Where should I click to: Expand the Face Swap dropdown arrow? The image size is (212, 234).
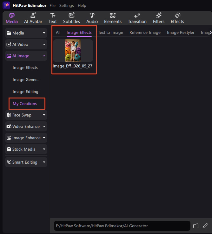pos(44,115)
